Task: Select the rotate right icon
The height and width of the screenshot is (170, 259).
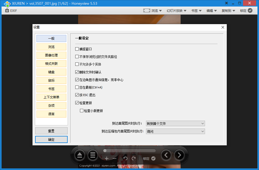Action: pyautogui.click(x=134, y=158)
